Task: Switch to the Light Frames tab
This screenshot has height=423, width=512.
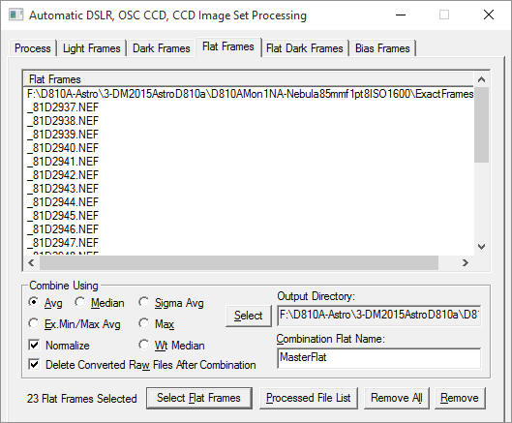Action: tap(91, 48)
